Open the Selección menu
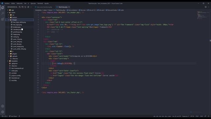Image resolution: width=211 pixels, height=119 pixels. pyautogui.click(x=20, y=3)
